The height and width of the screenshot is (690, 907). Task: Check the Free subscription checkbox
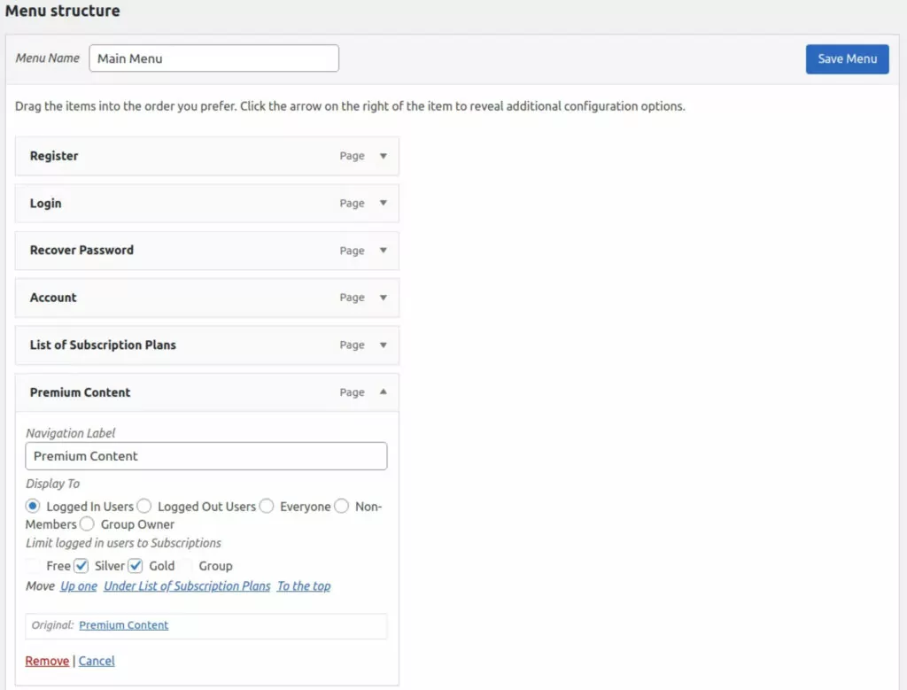(33, 566)
